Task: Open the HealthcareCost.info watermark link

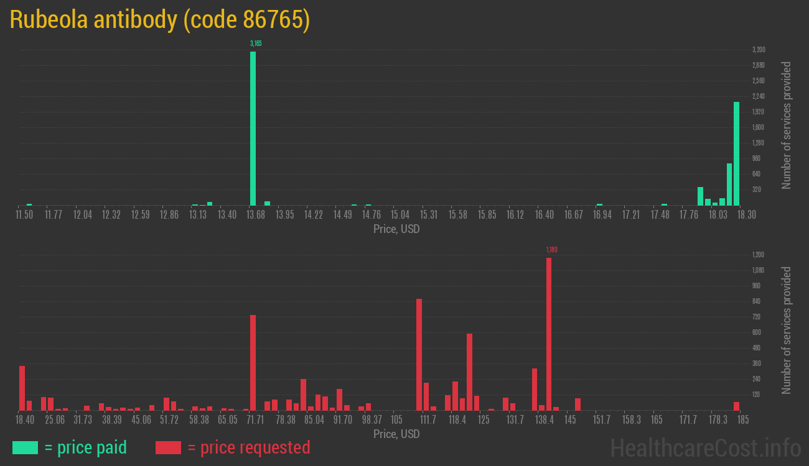Action: click(x=705, y=447)
